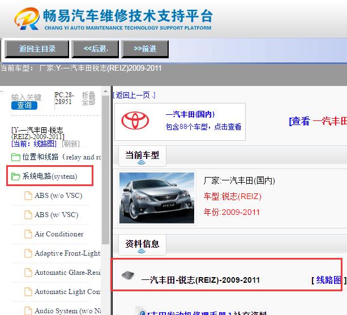The width and height of the screenshot is (347, 315).
Task: Open the Audio System (w/o Na entry
Action: coord(68,310)
